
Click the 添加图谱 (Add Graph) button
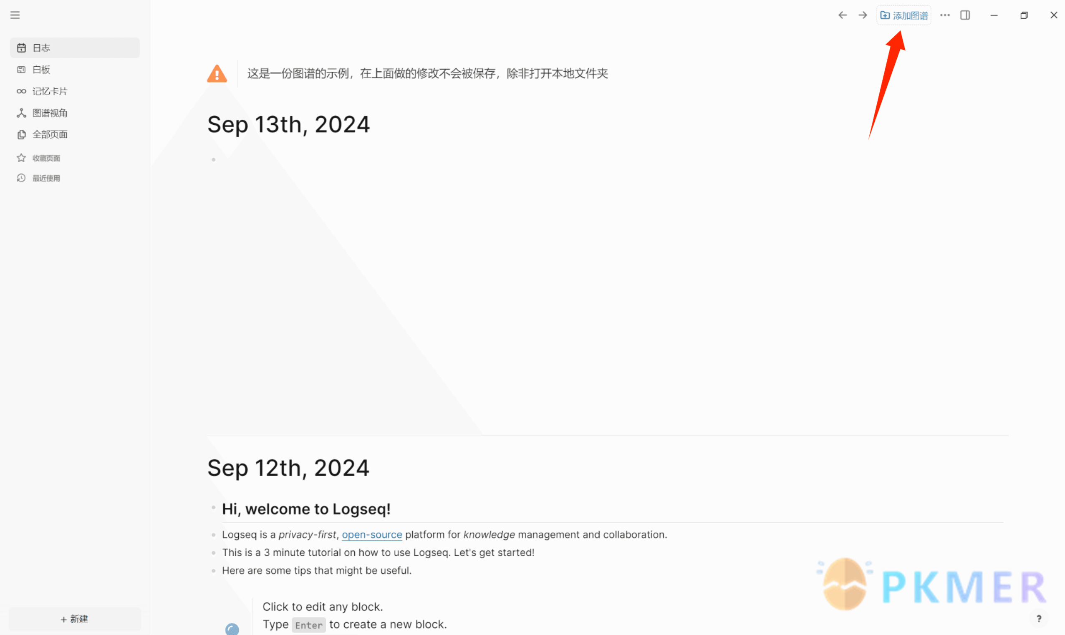tap(905, 15)
